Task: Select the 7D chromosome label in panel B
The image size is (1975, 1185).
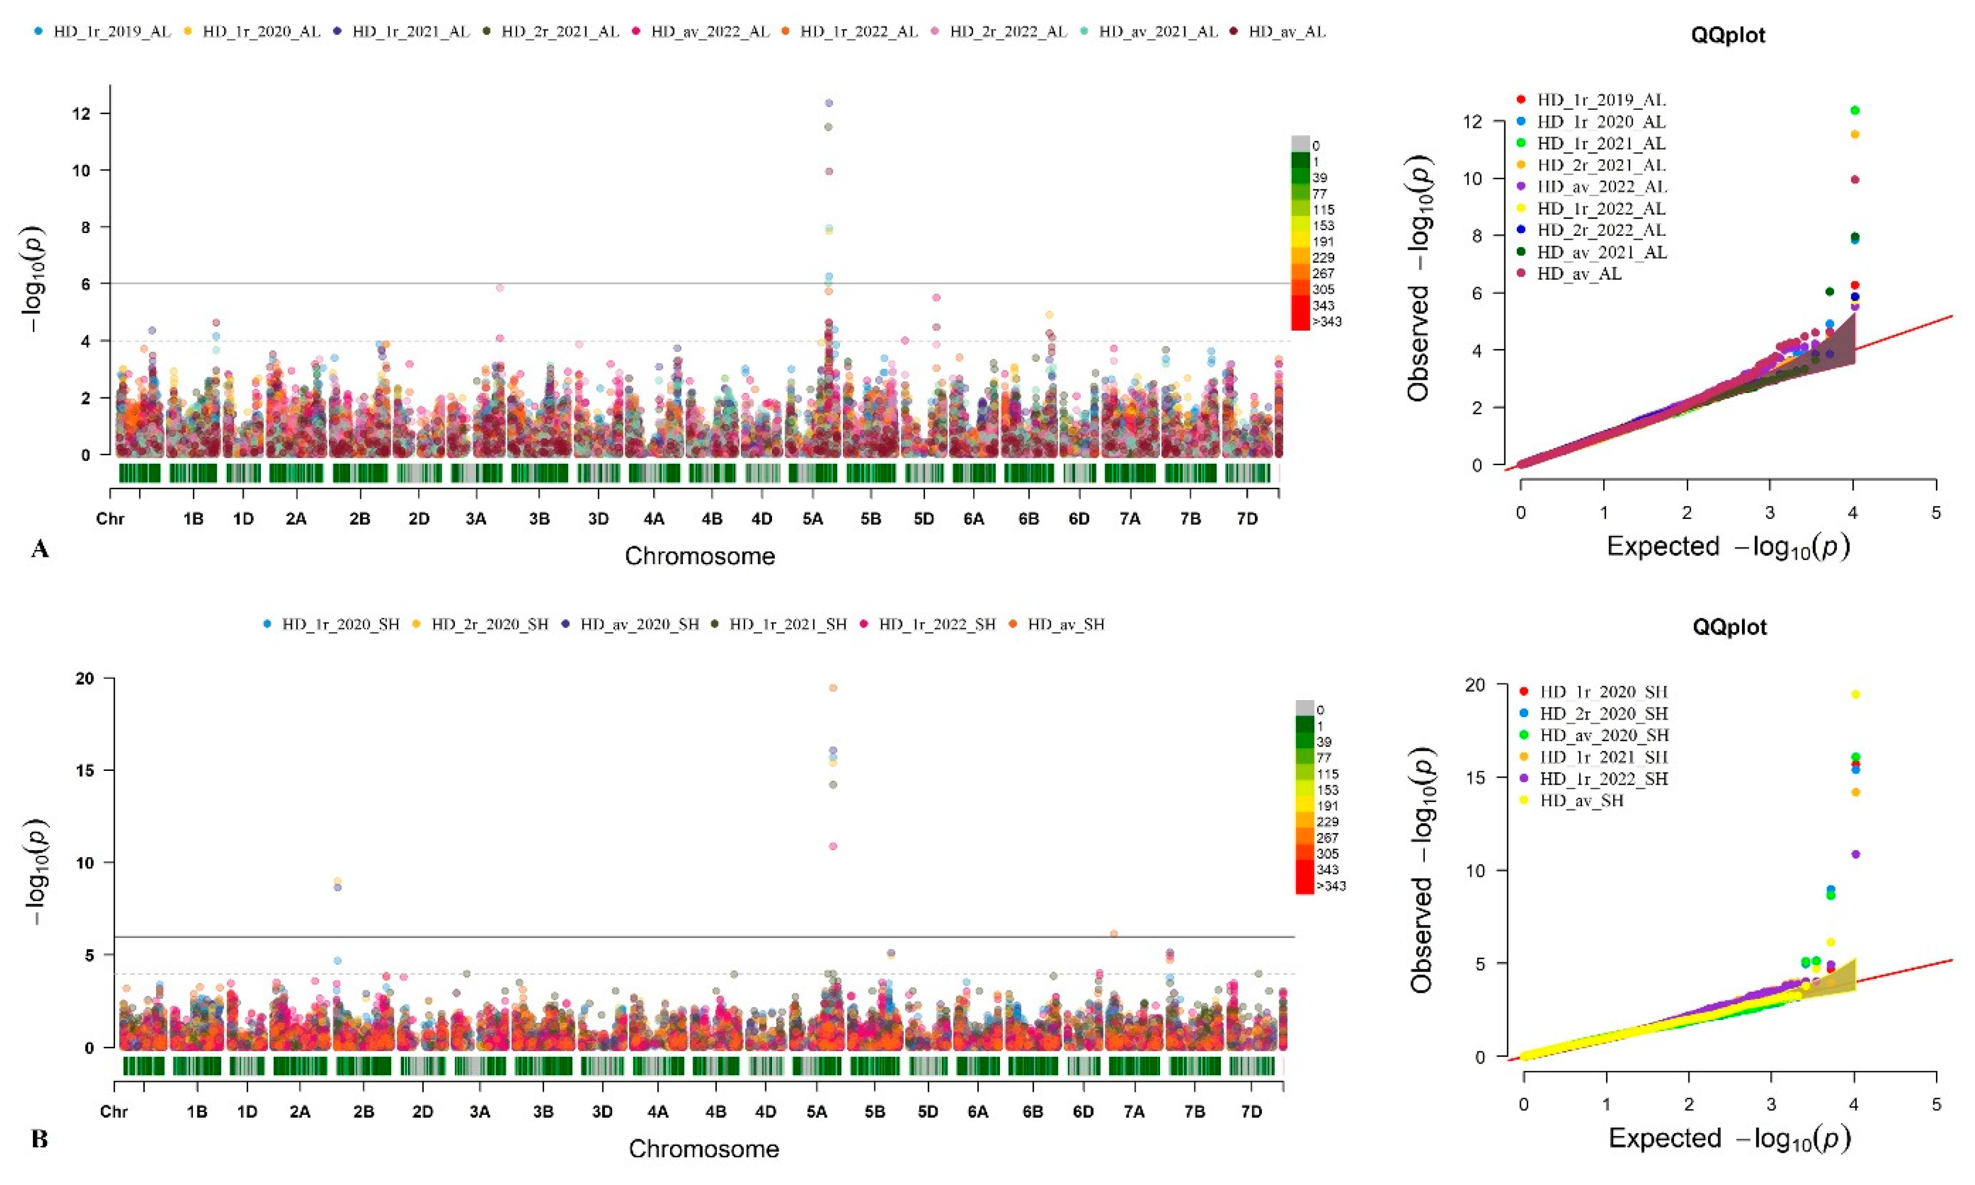Action: click(1251, 1111)
